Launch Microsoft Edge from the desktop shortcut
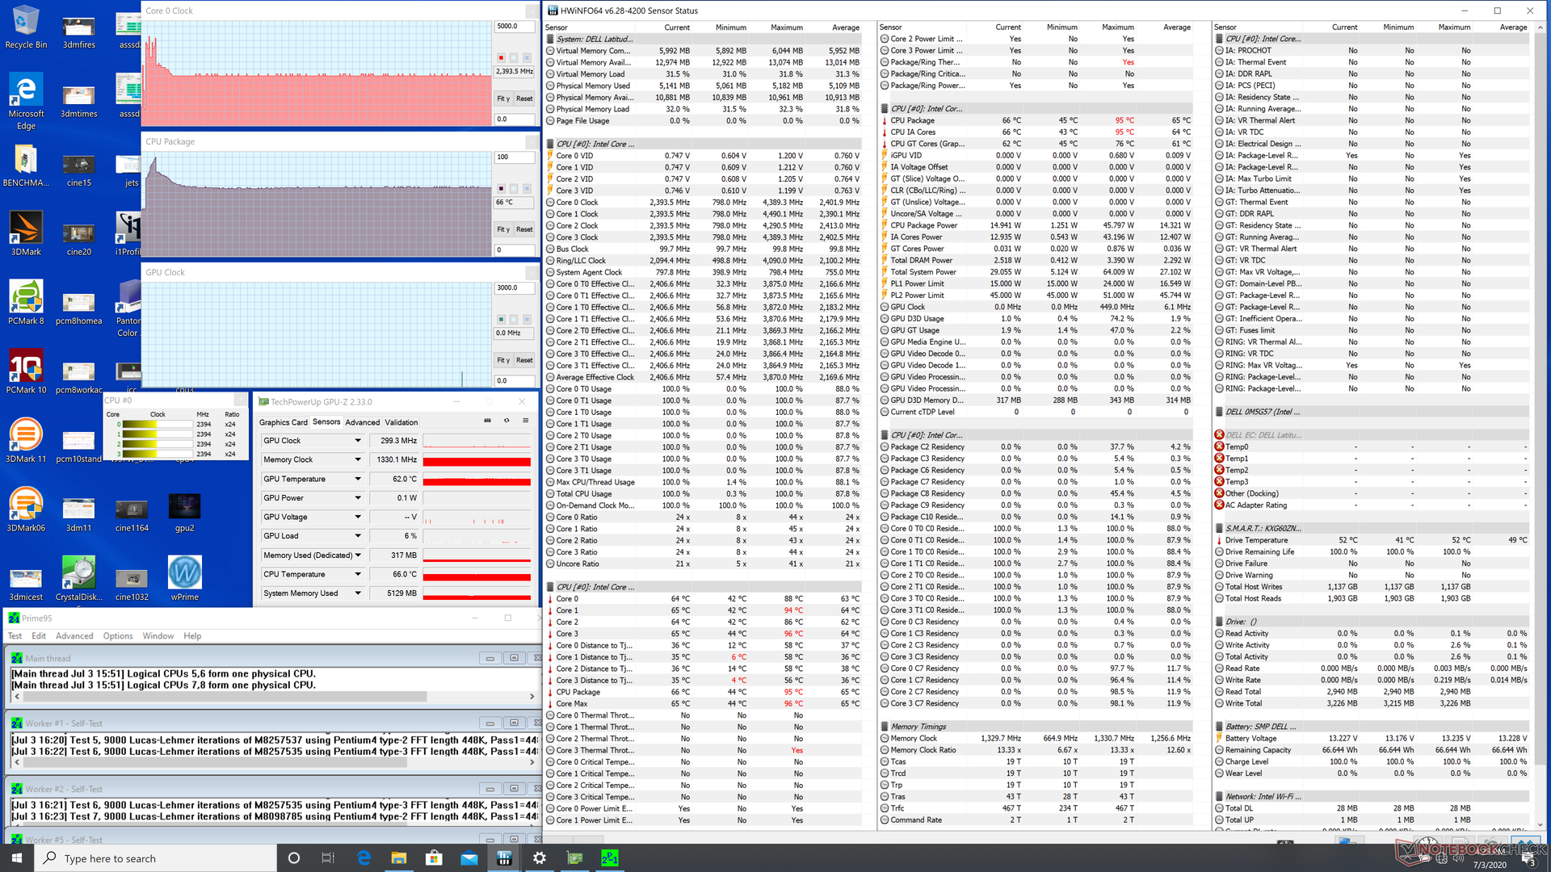 pyautogui.click(x=26, y=101)
